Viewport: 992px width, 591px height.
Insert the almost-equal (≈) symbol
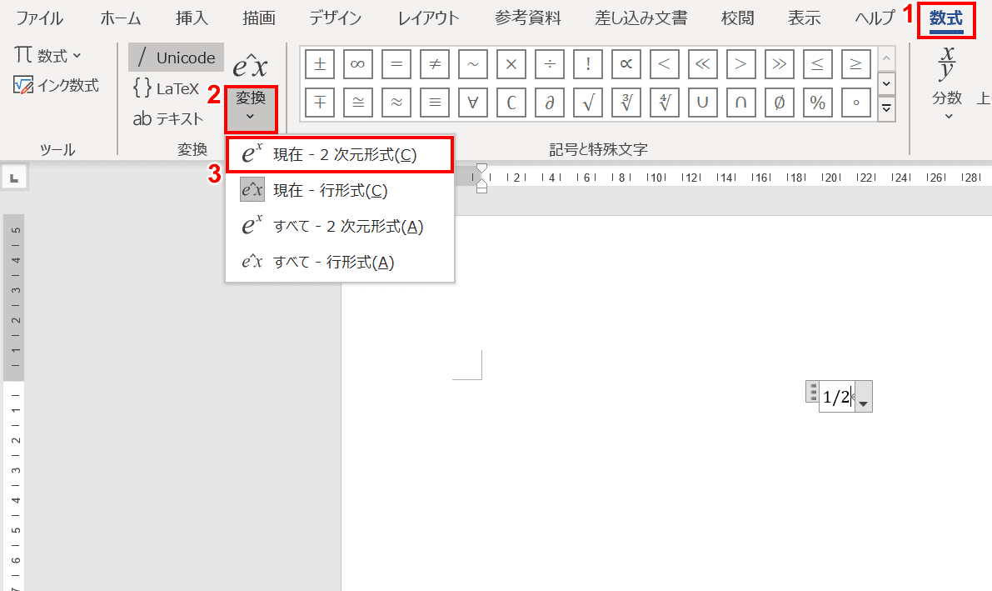[396, 103]
